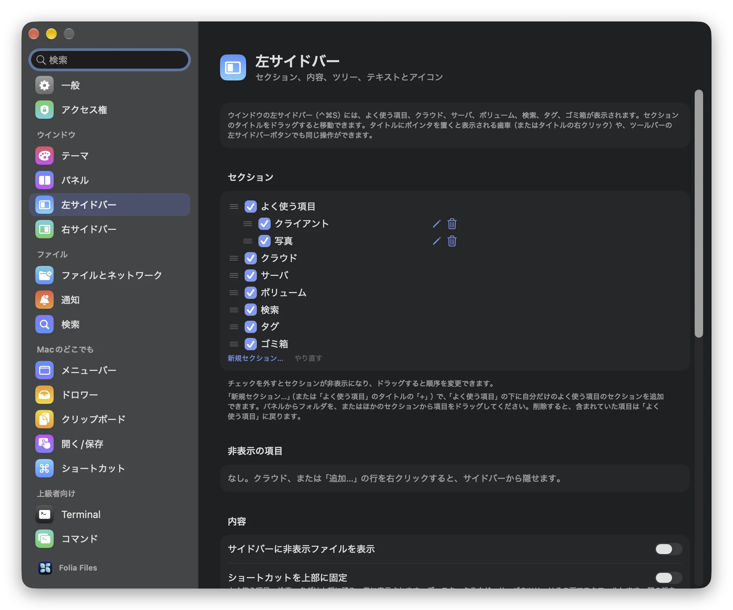Delete the 写真 section with trash icon

click(452, 241)
